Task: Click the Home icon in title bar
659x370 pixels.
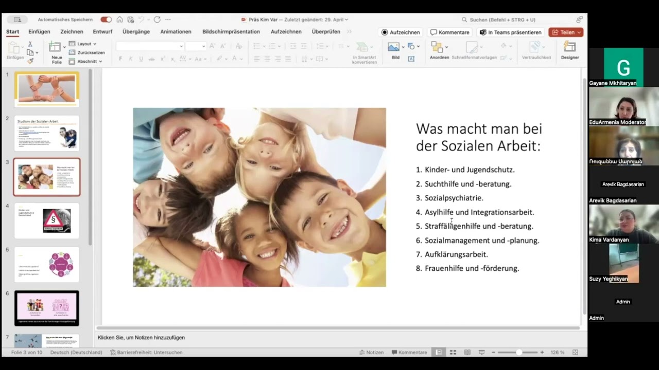Action: (119, 20)
